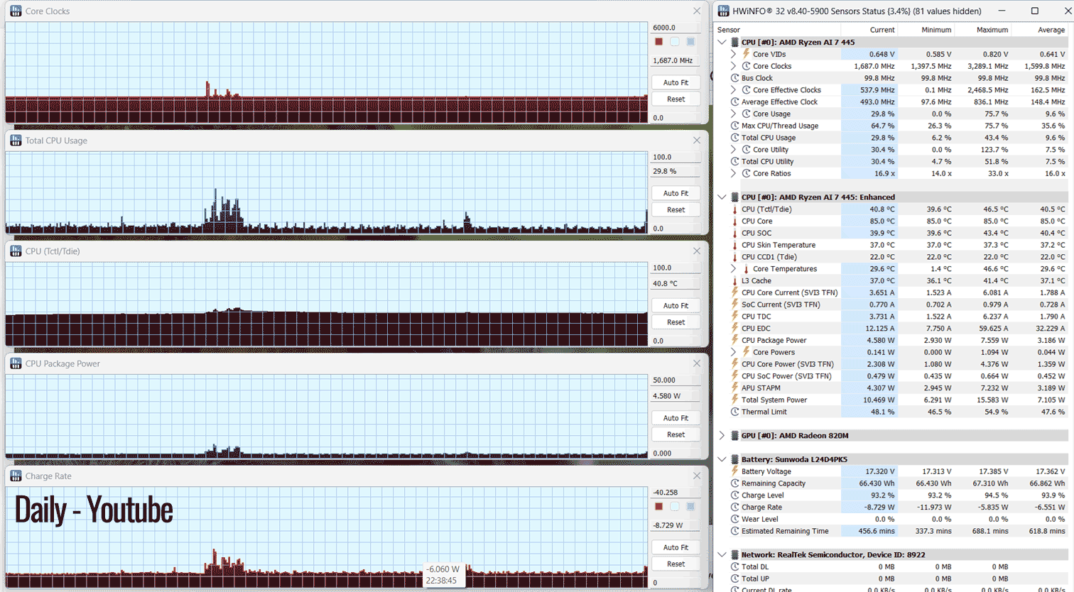Click the clock icon beside Average Effective Clock
1074x592 pixels.
(735, 102)
